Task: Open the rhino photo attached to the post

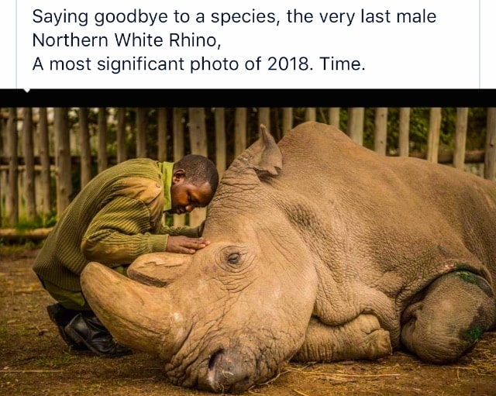Action: 248,251
